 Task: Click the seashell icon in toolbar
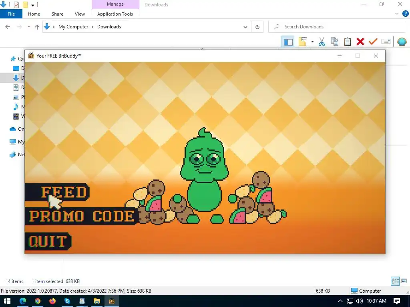point(402,42)
